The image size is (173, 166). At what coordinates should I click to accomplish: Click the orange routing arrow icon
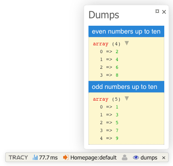[x=66, y=157]
